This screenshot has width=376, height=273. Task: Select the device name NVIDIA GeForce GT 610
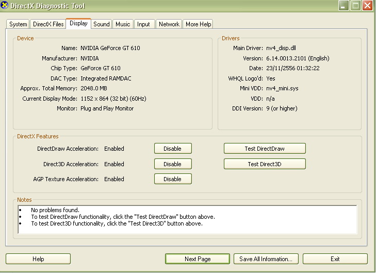pyautogui.click(x=110, y=48)
